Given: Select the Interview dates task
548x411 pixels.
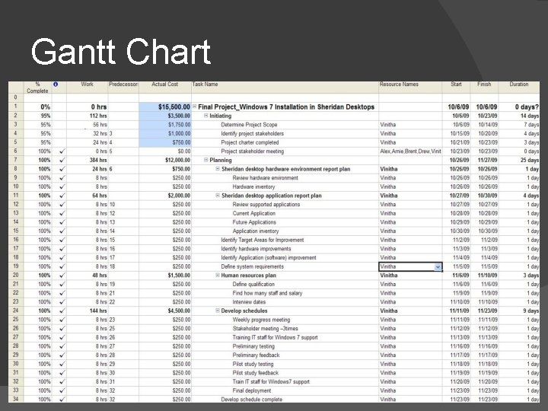Looking at the screenshot, I should pyautogui.click(x=249, y=302).
